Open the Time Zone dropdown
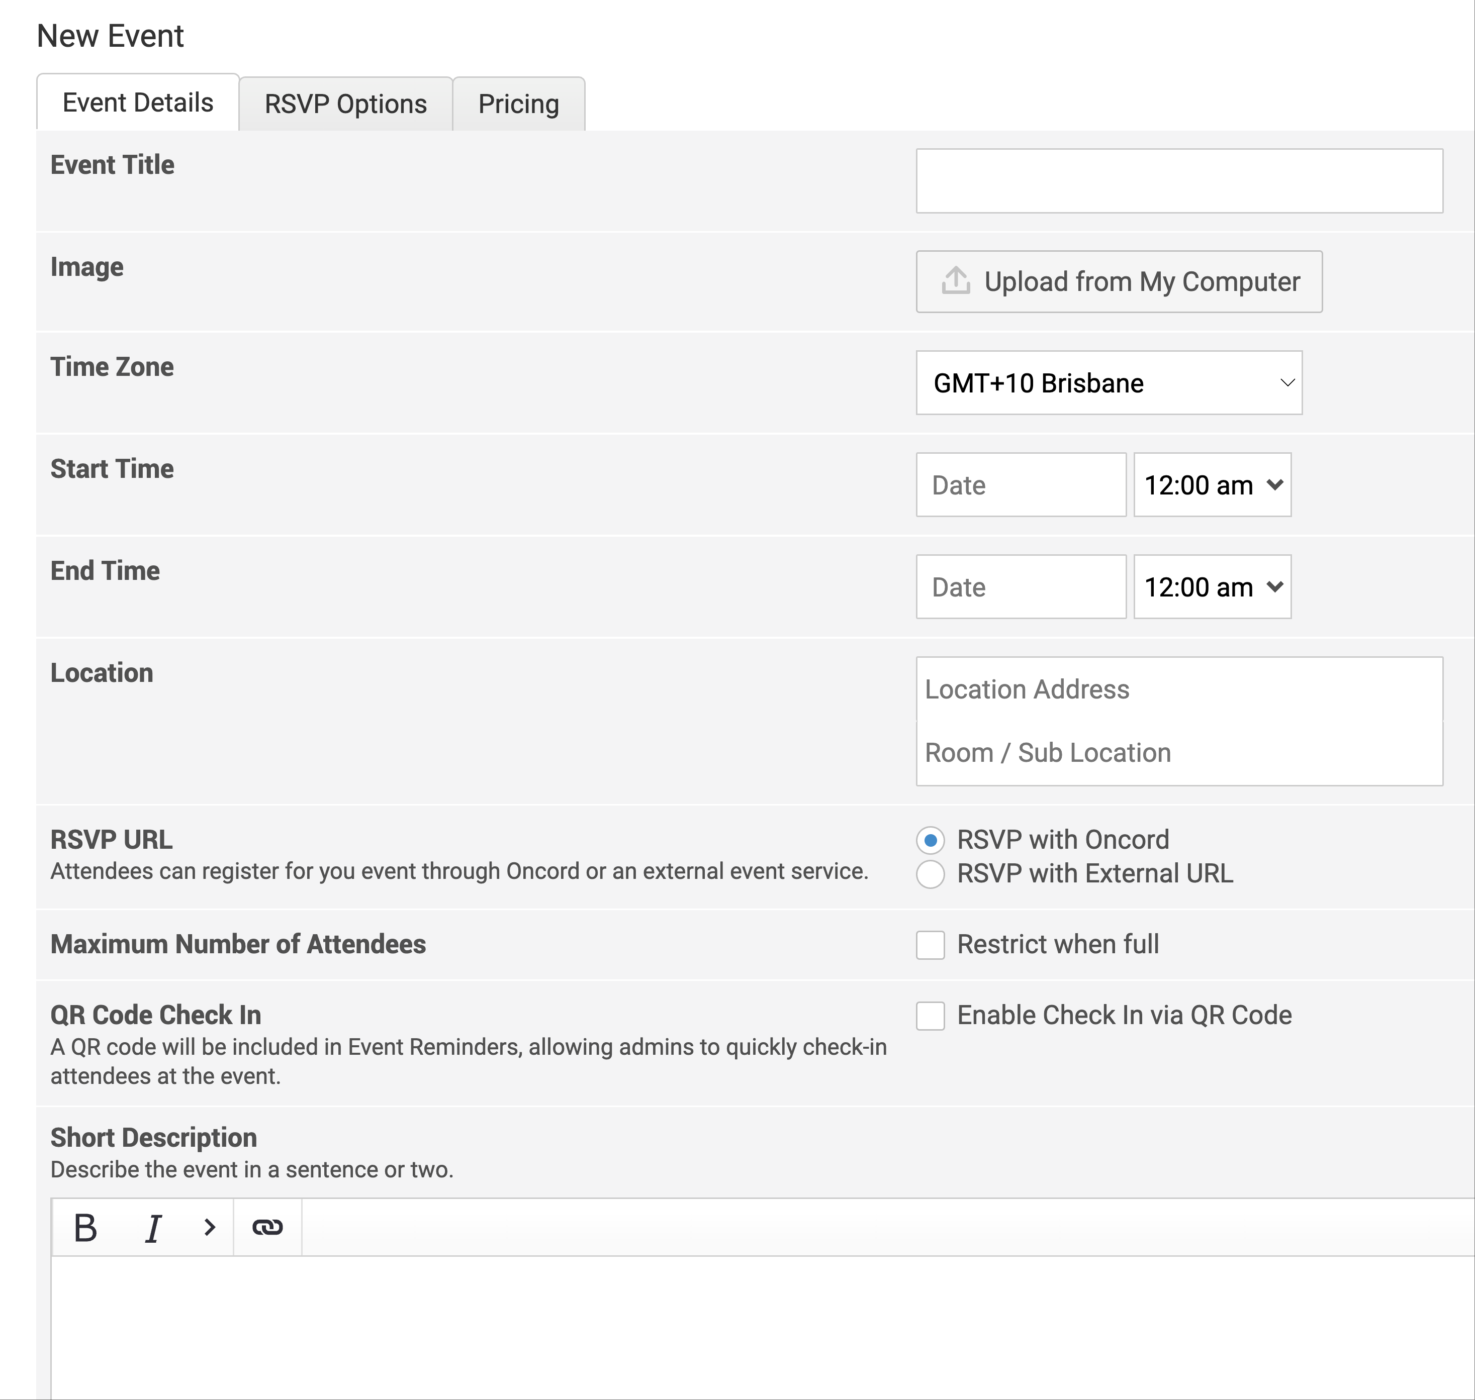 (1109, 383)
